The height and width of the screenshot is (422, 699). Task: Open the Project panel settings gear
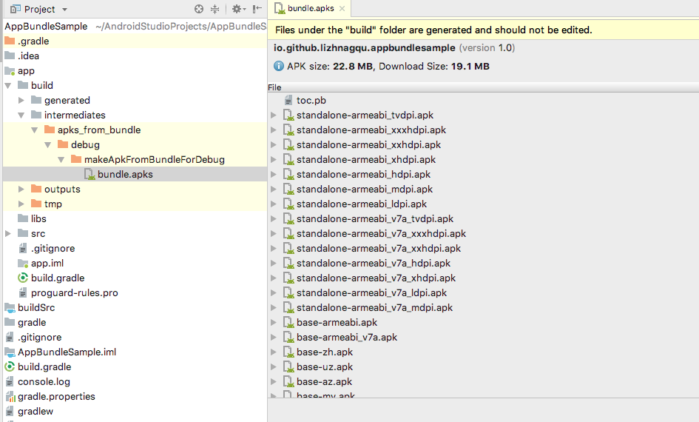click(x=237, y=9)
